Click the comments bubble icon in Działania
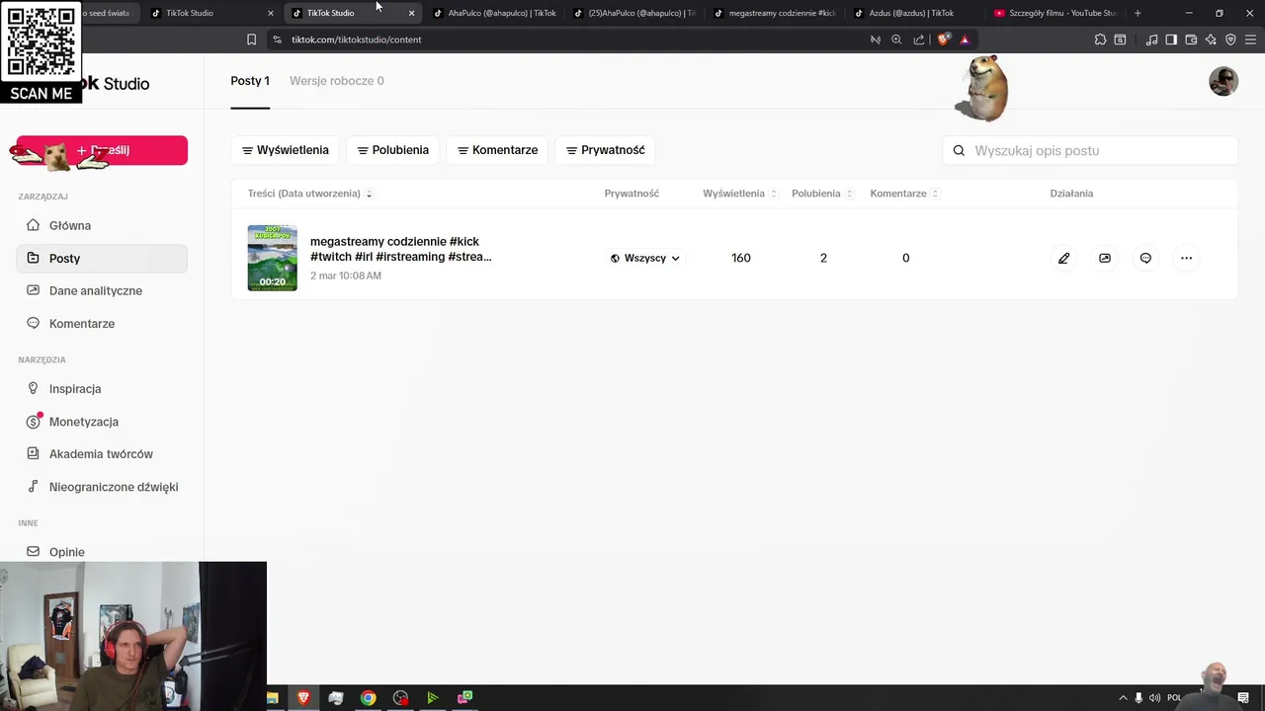 click(1145, 258)
